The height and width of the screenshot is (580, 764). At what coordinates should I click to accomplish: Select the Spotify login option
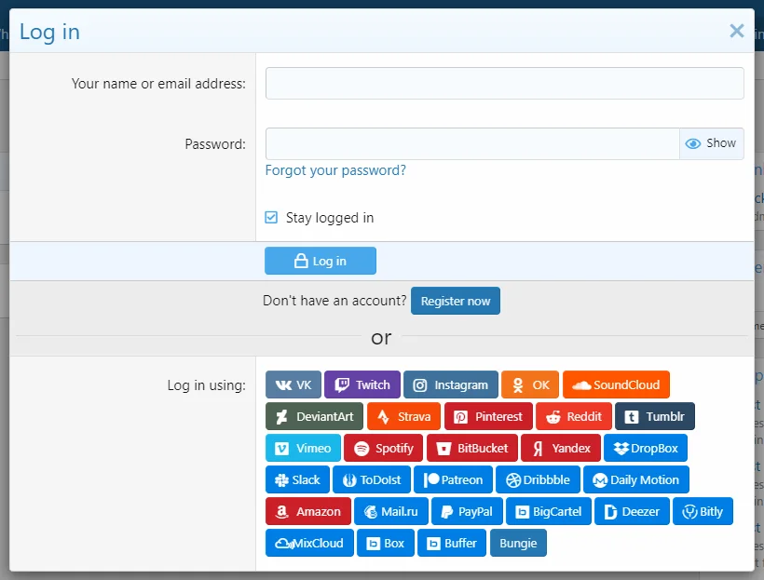click(384, 448)
